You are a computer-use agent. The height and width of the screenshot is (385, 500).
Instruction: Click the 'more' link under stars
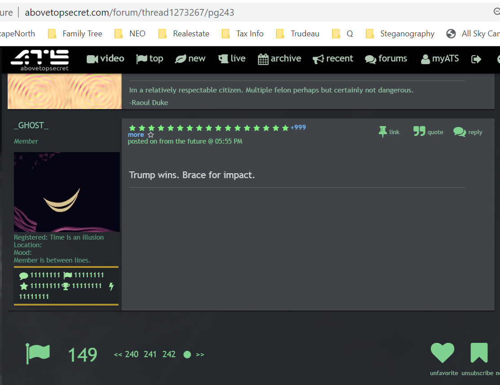(136, 135)
